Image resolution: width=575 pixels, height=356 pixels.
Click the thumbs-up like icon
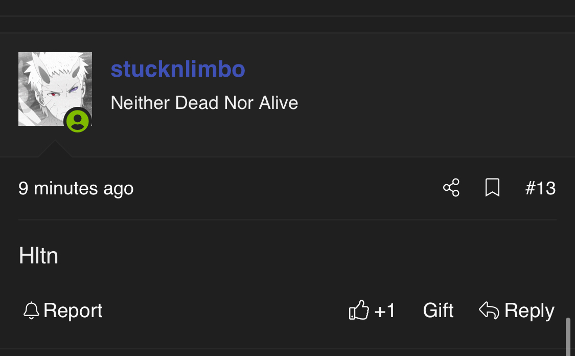coord(359,310)
